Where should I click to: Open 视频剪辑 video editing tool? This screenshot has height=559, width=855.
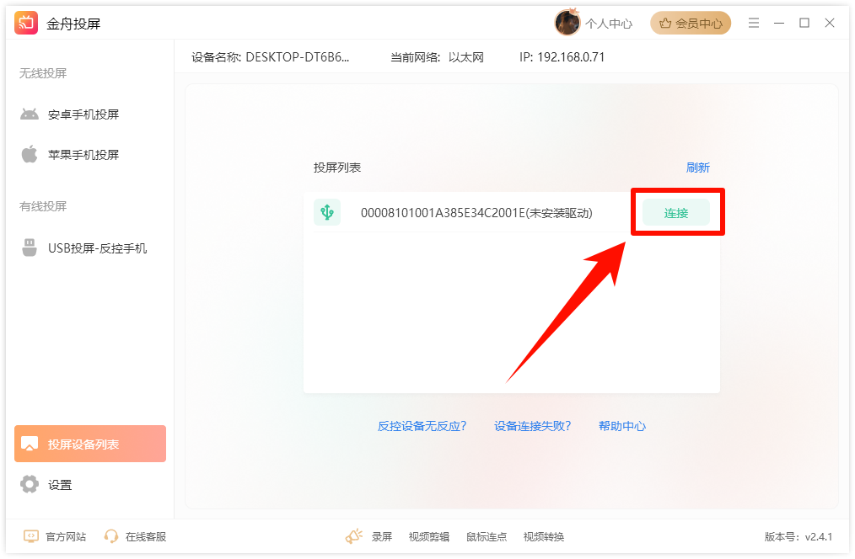pos(428,536)
